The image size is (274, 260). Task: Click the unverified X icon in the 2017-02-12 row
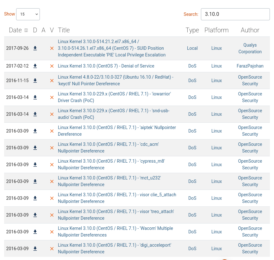[52, 66]
